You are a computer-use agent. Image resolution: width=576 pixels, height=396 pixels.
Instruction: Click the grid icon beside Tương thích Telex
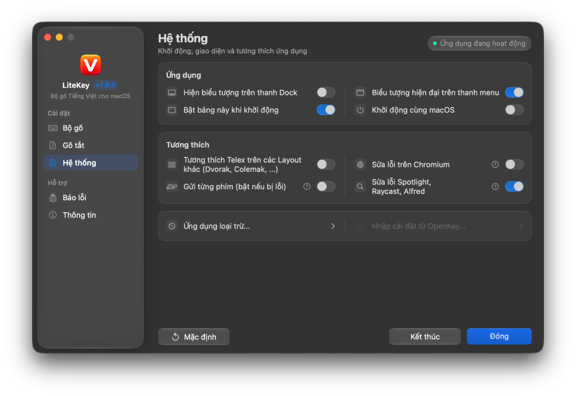pos(172,165)
